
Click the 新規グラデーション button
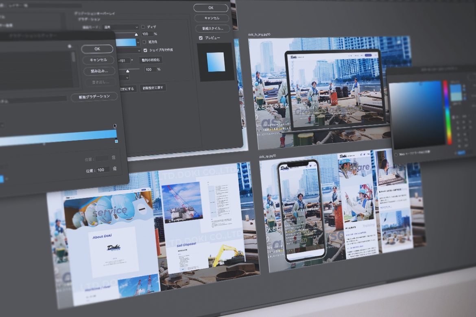click(x=94, y=97)
